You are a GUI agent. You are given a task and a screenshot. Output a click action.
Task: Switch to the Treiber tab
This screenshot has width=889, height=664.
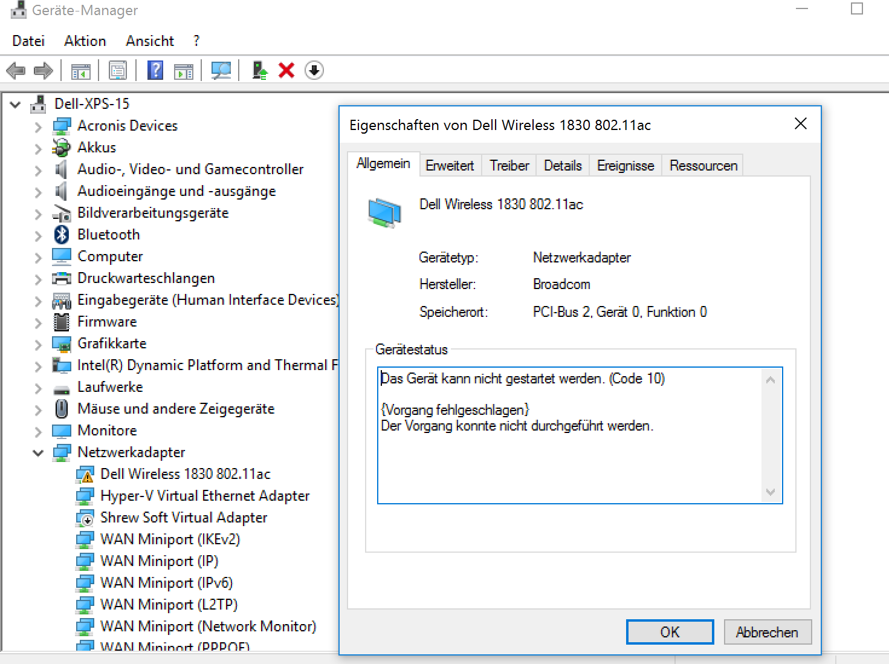coord(509,166)
